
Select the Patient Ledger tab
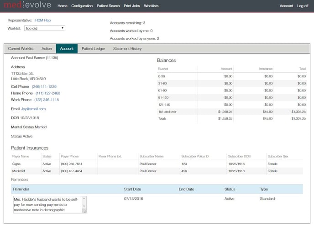pos(93,49)
